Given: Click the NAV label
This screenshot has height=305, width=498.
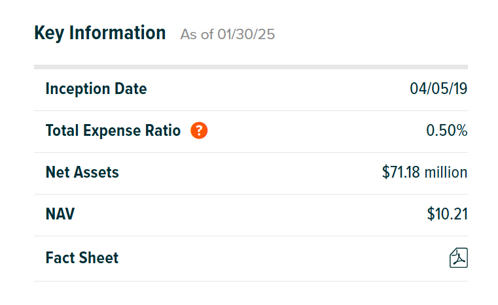Looking at the screenshot, I should coord(60,214).
